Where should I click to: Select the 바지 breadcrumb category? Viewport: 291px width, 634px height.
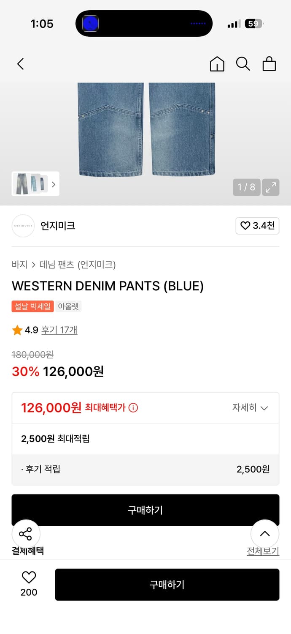[19, 264]
